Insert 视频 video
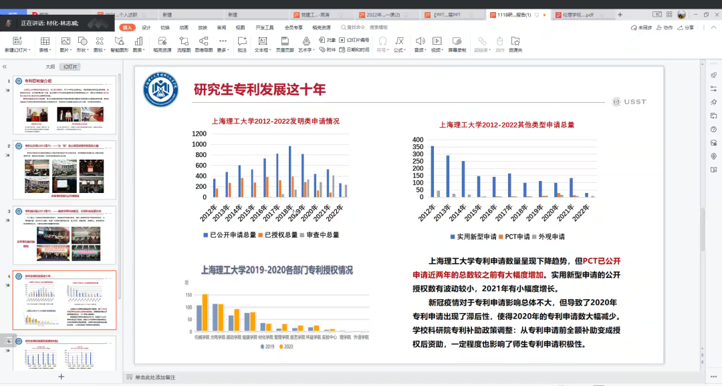This screenshot has width=722, height=386. (x=437, y=45)
